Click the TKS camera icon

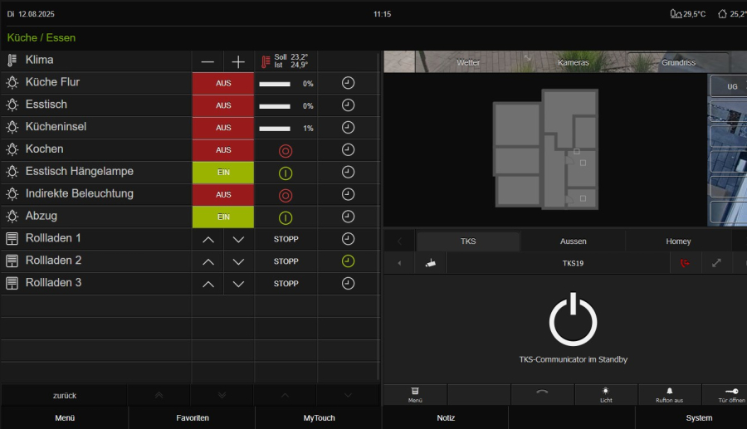430,263
